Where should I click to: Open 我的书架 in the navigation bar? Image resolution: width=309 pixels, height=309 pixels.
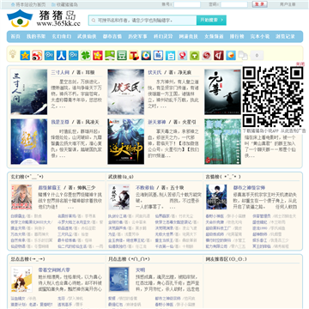[x=36, y=36]
